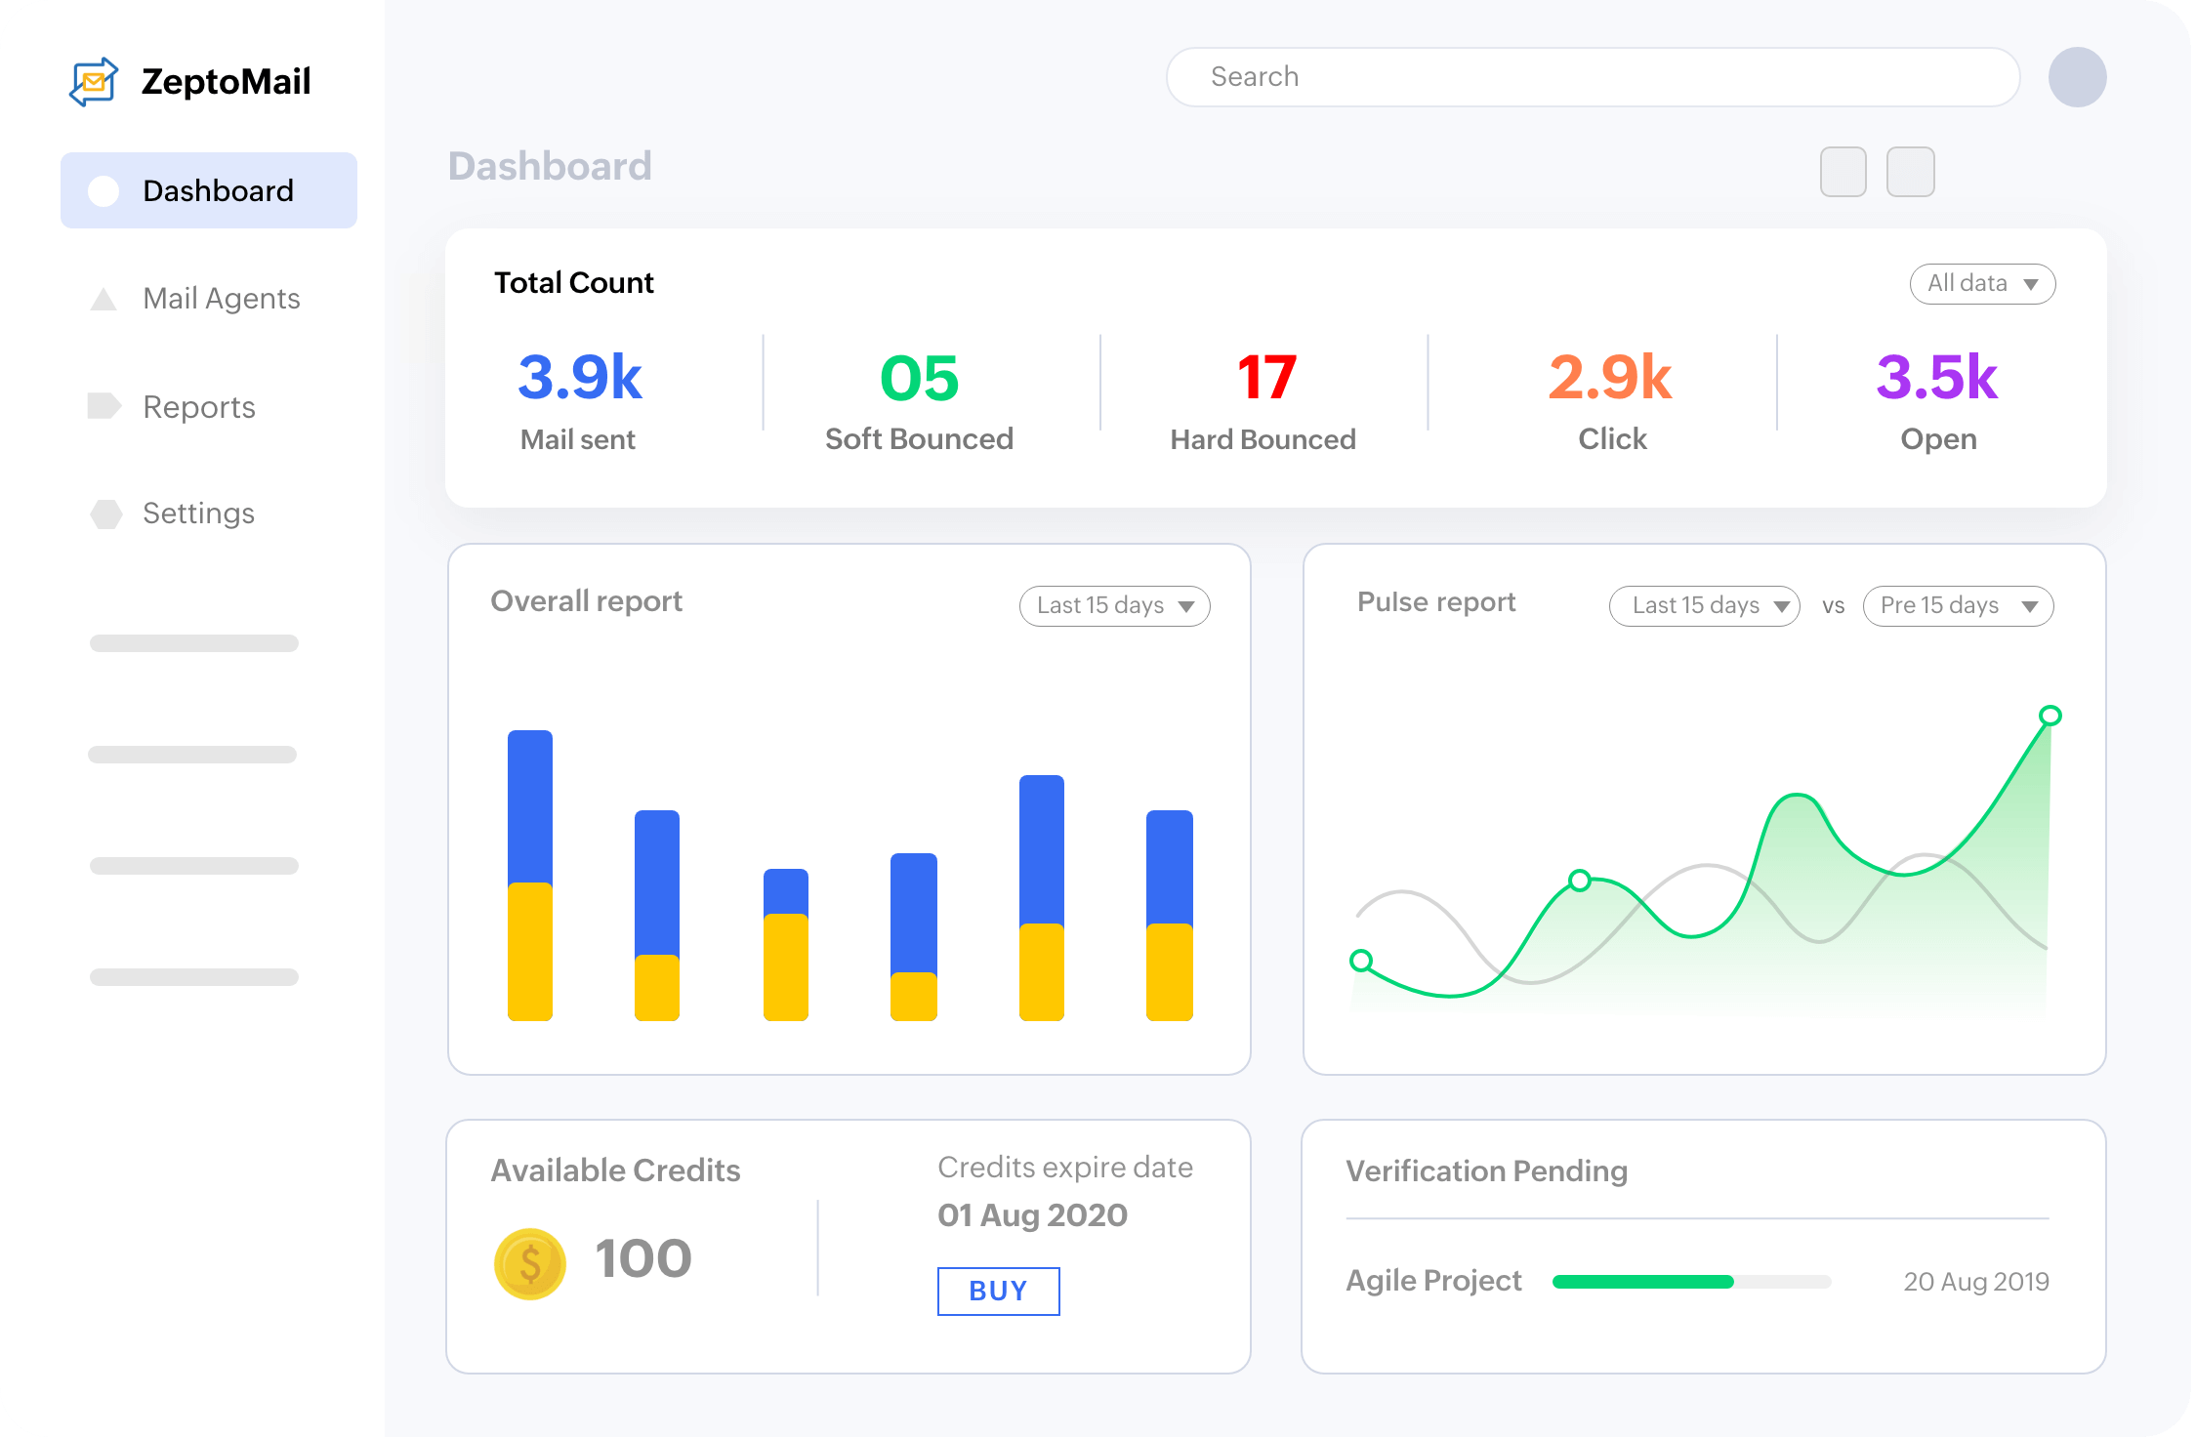The width and height of the screenshot is (2195, 1437).
Task: Click the first square button near Dashboard heading
Action: [x=1843, y=172]
